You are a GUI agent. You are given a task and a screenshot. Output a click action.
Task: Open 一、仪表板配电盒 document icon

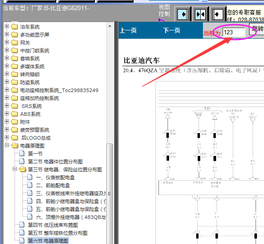[x=29, y=177]
